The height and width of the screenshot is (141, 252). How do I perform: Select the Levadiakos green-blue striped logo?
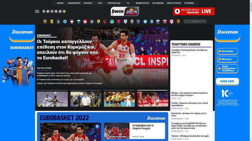pyautogui.click(x=78, y=21)
